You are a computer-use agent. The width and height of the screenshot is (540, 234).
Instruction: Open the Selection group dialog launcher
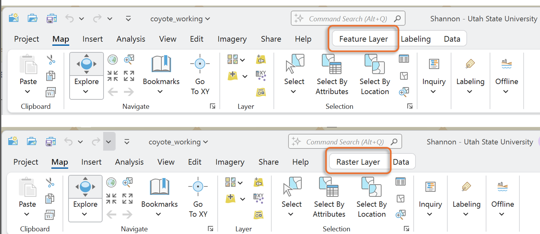(x=409, y=106)
